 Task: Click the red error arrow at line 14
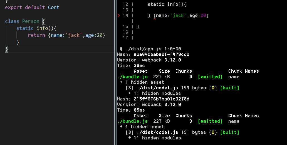(118, 16)
